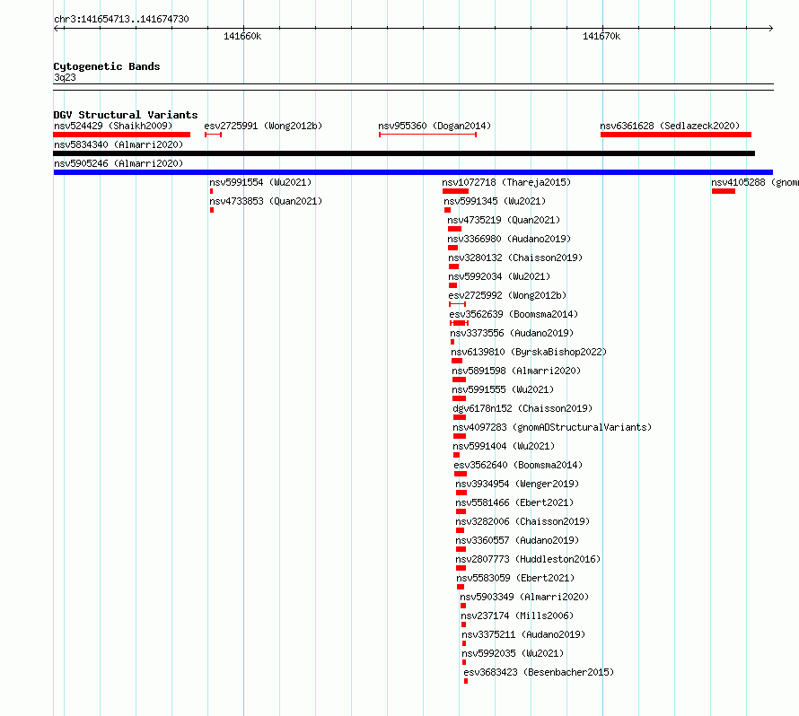This screenshot has height=716, width=799.
Task: Click esv3562639 (Boomsma2014) label
Action: tap(514, 314)
